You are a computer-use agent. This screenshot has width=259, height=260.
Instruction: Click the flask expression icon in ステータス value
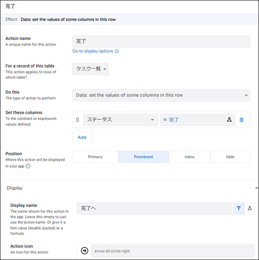point(229,120)
